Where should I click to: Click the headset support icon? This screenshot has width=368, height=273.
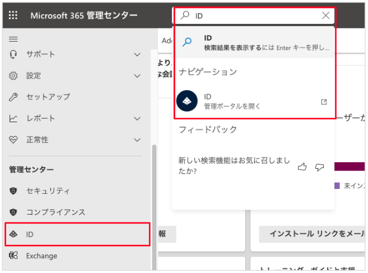(x=13, y=54)
